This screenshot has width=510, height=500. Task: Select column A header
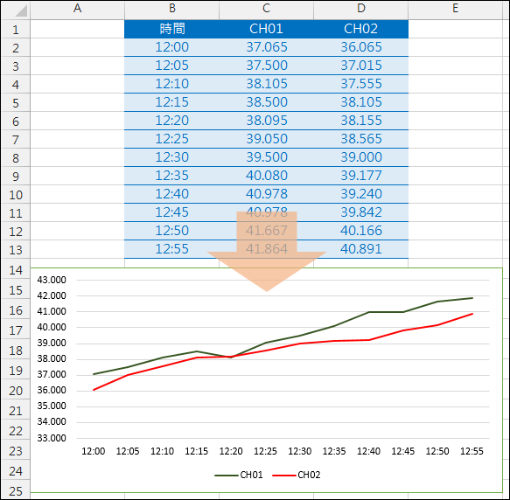pos(77,9)
